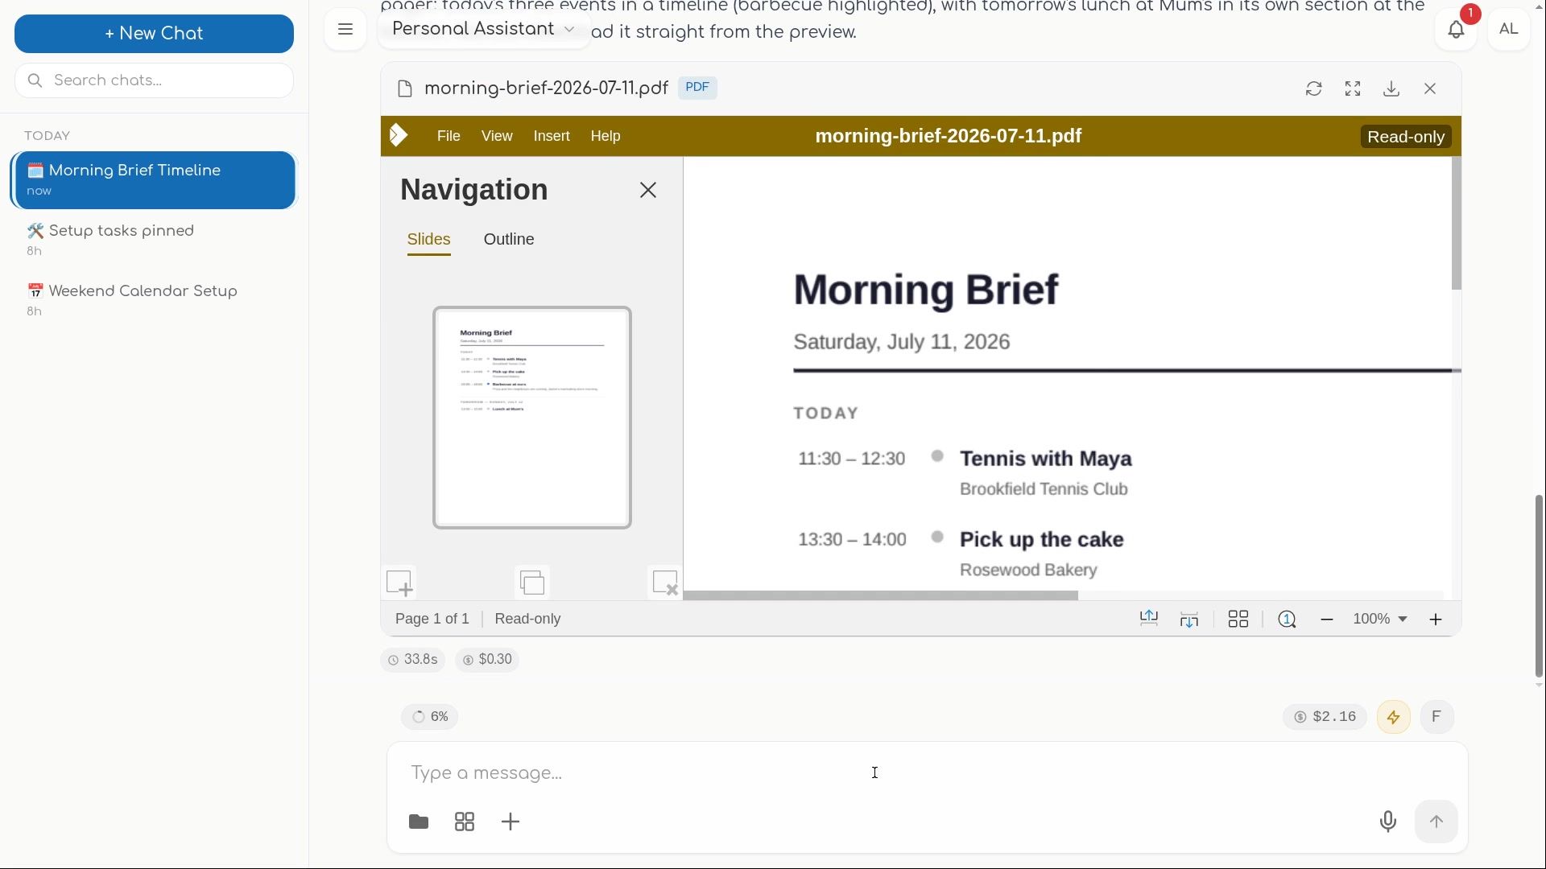The height and width of the screenshot is (869, 1546).
Task: Open the AL user avatar menu
Action: click(1509, 30)
